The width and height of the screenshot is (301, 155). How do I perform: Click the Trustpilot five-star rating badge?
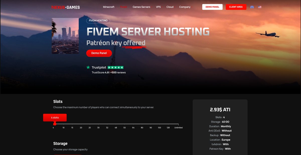coord(115,67)
